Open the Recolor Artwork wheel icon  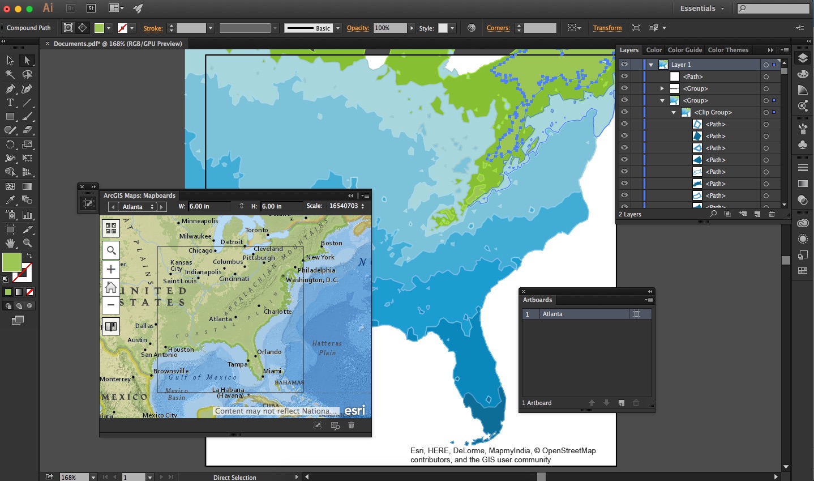click(x=472, y=28)
